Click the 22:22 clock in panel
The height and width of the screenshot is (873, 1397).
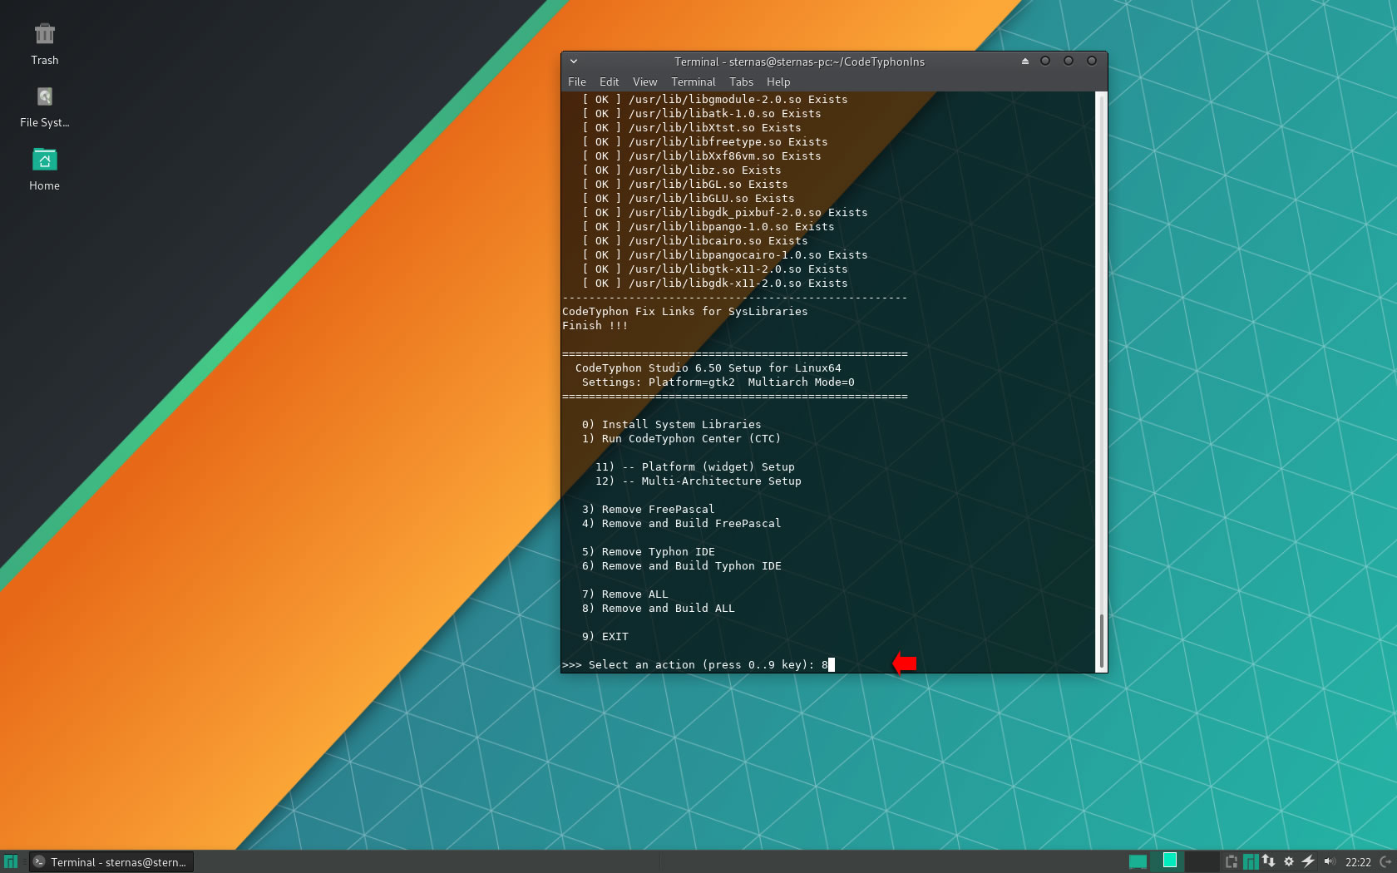coord(1358,862)
